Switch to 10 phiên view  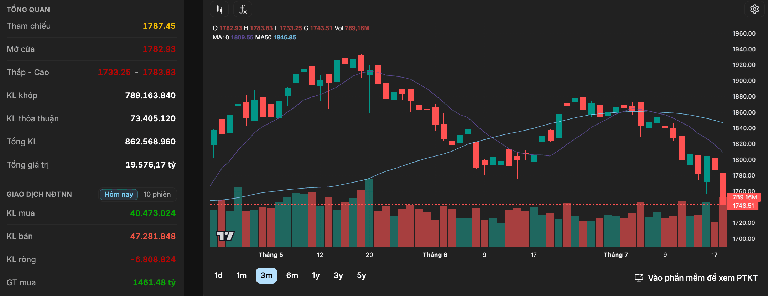pos(157,194)
